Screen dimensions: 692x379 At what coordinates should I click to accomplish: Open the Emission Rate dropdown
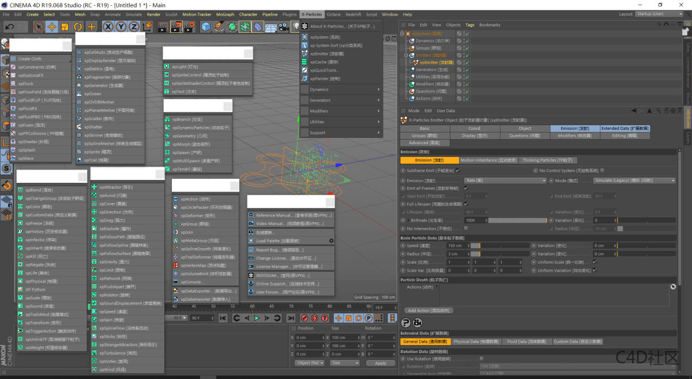click(505, 181)
